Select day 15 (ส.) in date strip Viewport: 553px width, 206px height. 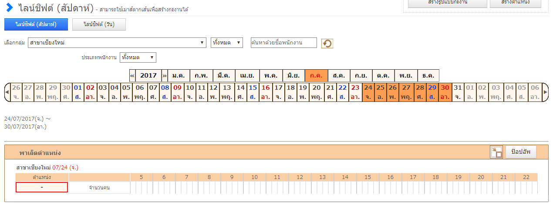[253, 92]
